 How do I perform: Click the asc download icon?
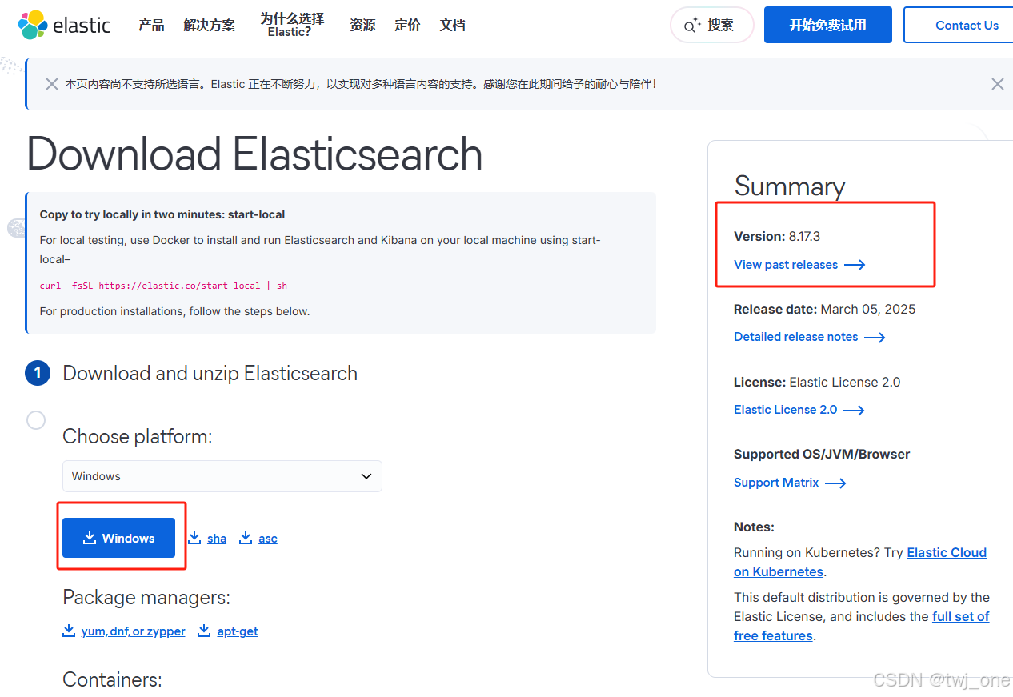[x=246, y=538]
